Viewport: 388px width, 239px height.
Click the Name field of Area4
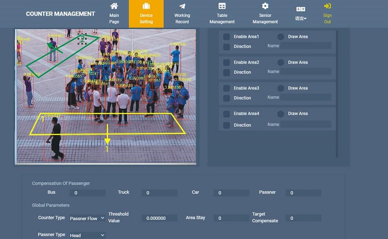point(306,124)
